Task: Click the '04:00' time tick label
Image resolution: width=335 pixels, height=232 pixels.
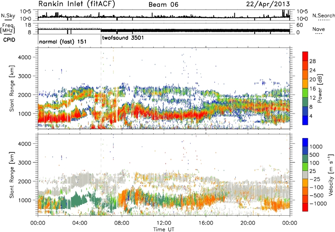Action: 80,223
